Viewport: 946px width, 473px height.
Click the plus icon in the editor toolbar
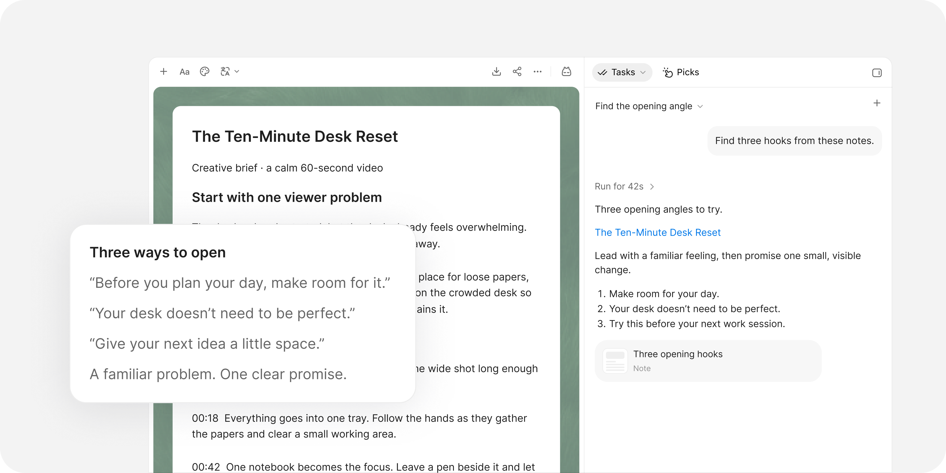[x=164, y=72]
